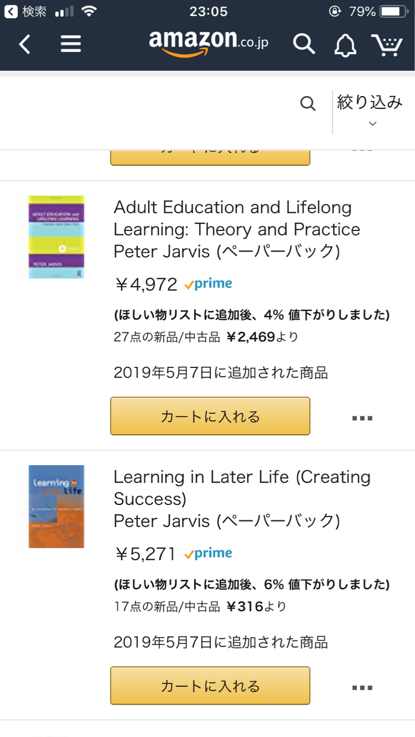The width and height of the screenshot is (415, 737).
Task: Open the hamburger menu
Action: tap(71, 44)
